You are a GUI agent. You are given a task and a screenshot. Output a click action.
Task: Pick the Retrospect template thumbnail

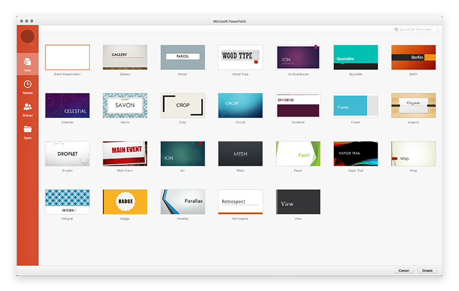(240, 202)
